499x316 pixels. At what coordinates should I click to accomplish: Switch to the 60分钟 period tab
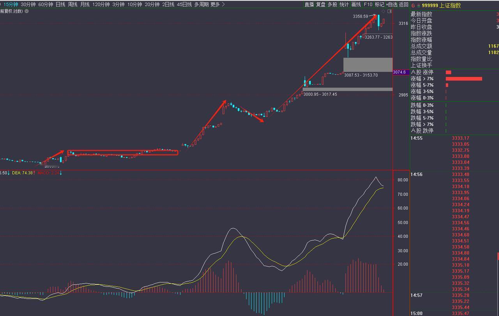coord(46,5)
